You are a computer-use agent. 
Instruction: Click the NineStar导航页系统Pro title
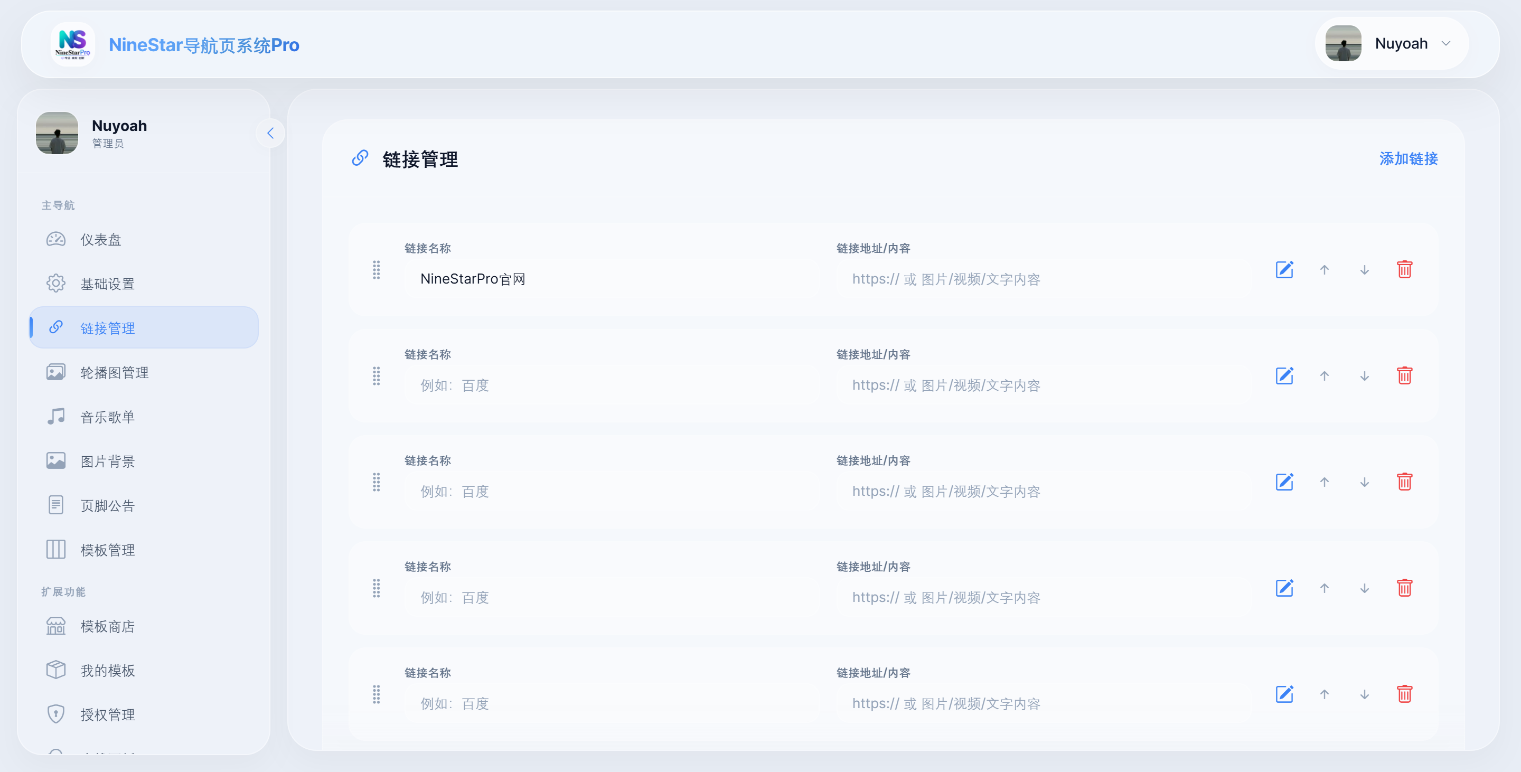coord(204,45)
